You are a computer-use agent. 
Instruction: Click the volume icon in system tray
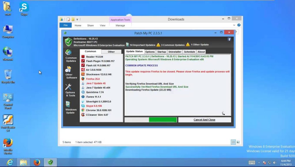(275, 162)
